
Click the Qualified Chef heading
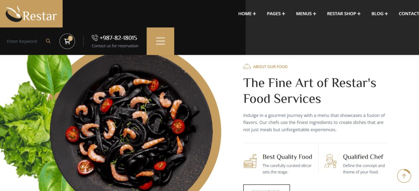click(x=363, y=157)
